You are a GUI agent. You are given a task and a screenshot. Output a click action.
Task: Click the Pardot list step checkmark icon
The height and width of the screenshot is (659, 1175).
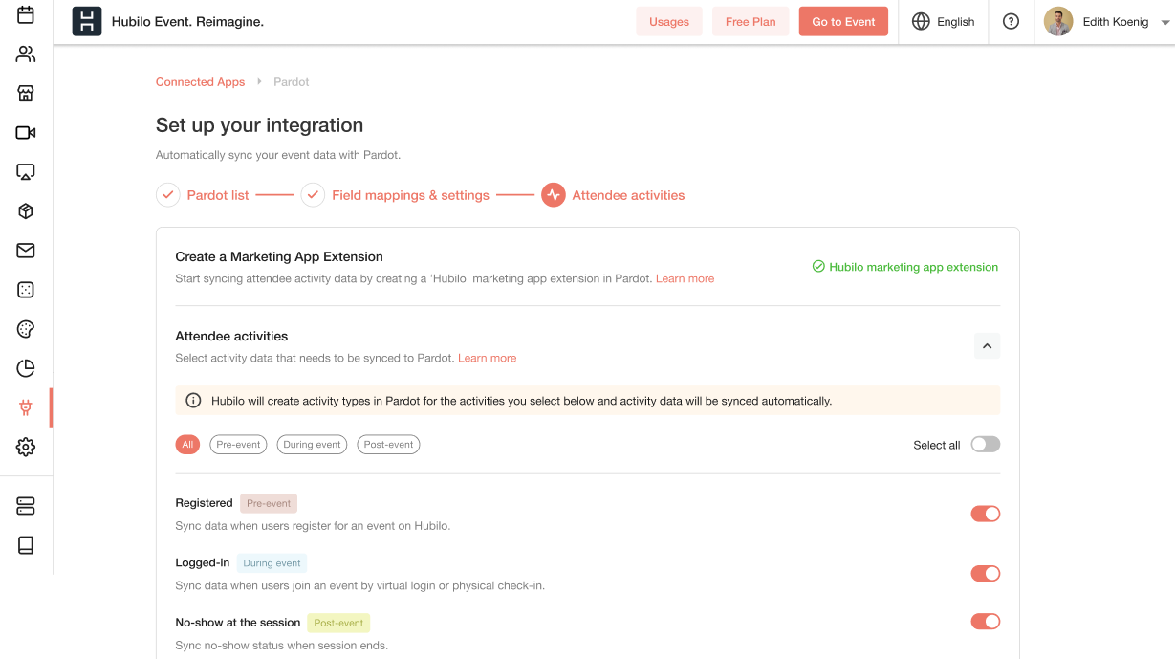[168, 195]
